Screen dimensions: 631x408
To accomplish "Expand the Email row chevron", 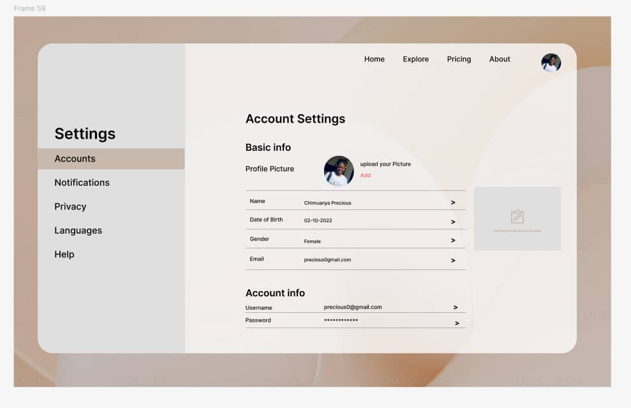I will (x=453, y=261).
